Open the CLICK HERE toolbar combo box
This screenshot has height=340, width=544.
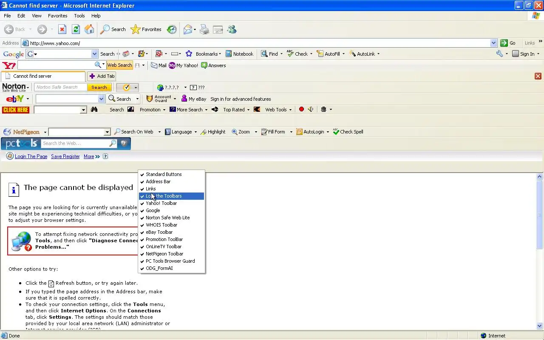pyautogui.click(x=83, y=110)
